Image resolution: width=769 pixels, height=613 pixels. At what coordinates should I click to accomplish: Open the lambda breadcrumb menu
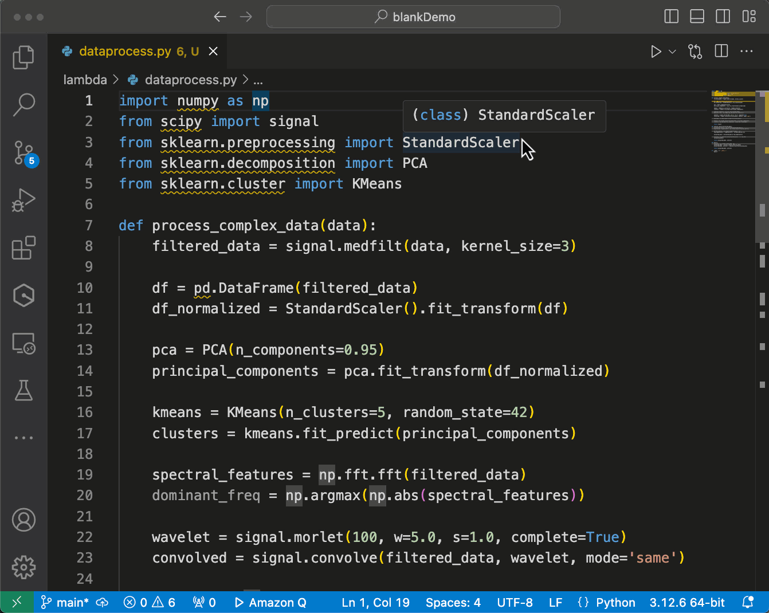[x=85, y=80]
